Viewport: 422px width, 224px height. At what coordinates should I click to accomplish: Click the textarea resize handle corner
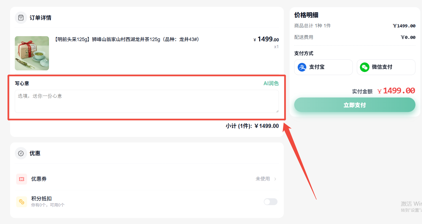point(277,111)
